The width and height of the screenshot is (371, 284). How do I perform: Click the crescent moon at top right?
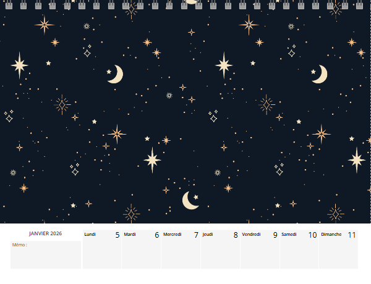tap(320, 74)
